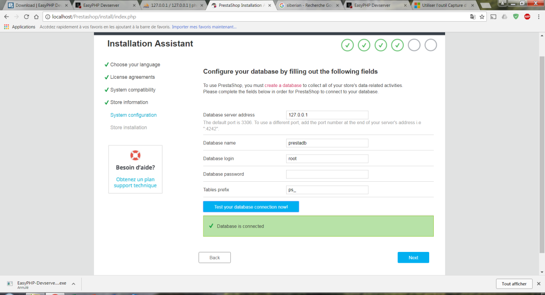Switch to the EasyPHP Devserver tab beside the Utiliser l'outil Capture tab
This screenshot has width=545, height=295.
click(377, 5)
